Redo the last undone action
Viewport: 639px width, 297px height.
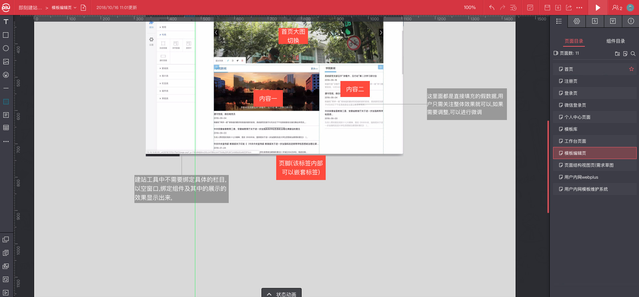pos(503,7)
